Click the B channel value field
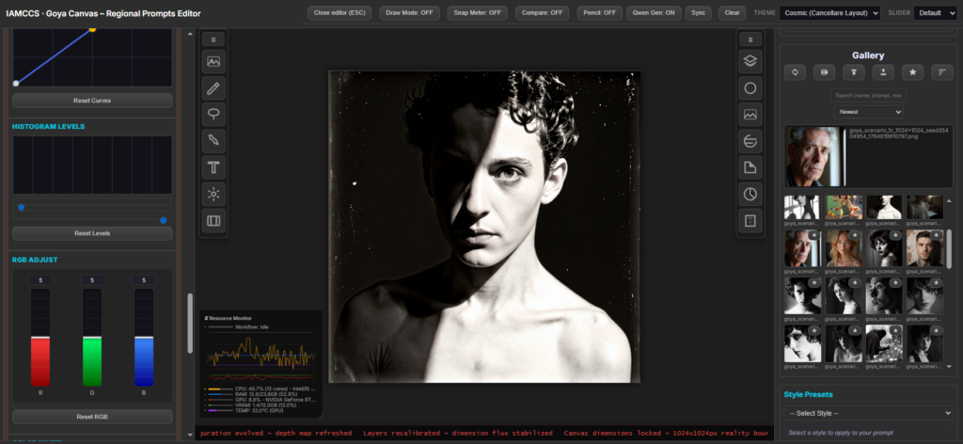This screenshot has height=444, width=963. (x=144, y=280)
